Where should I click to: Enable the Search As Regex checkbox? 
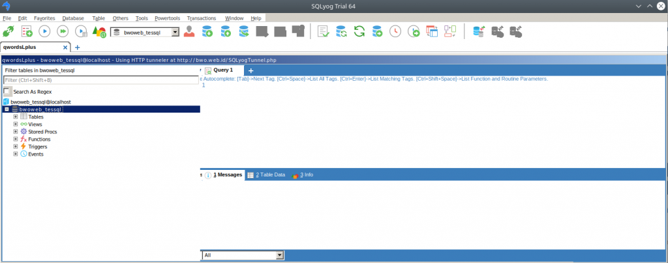click(8, 92)
